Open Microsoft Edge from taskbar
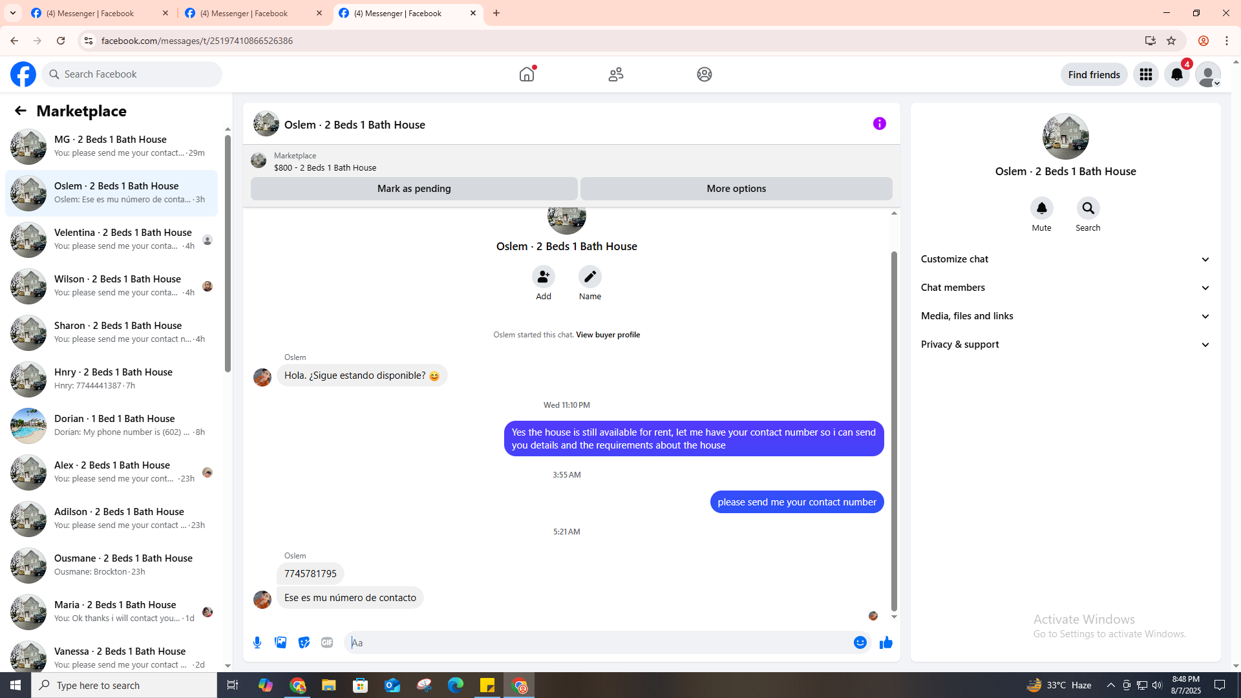1241x698 pixels. (x=456, y=685)
